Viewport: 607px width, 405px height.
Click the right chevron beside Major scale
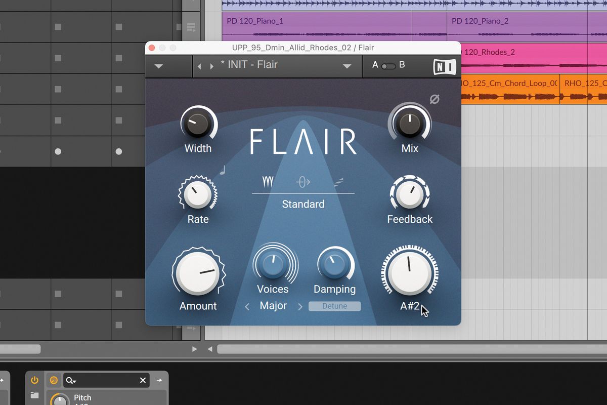point(300,306)
